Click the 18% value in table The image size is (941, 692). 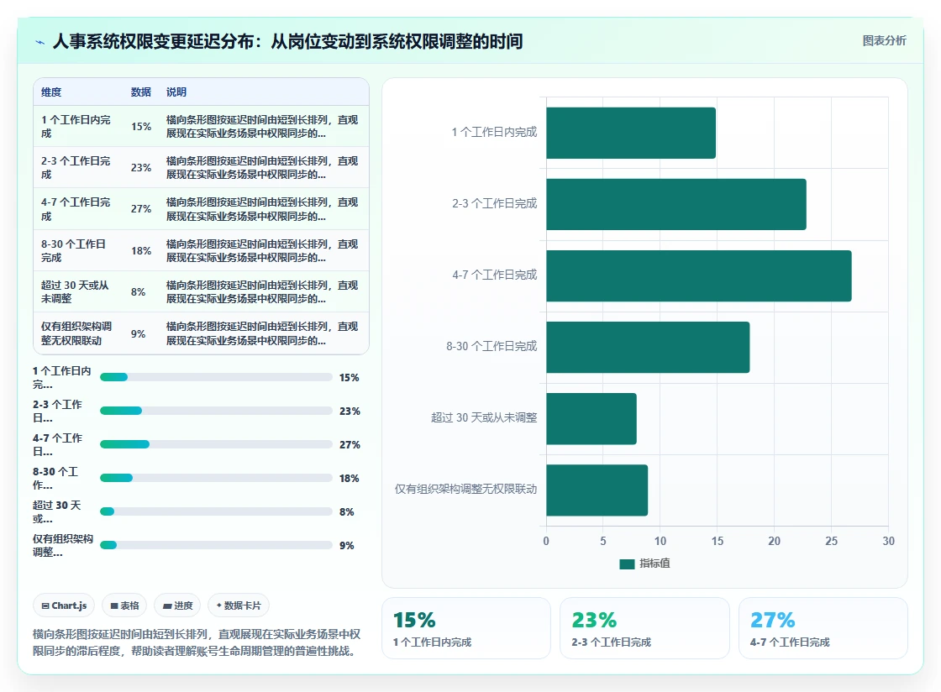[x=141, y=250]
